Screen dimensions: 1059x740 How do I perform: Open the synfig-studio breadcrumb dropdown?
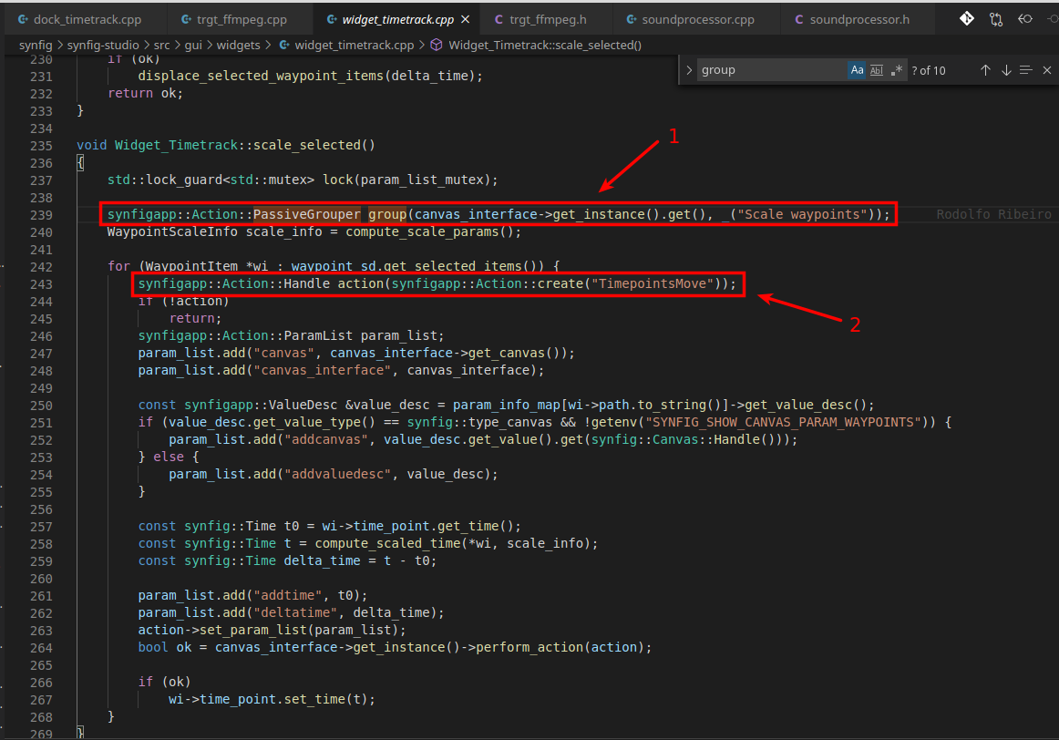[x=103, y=46]
